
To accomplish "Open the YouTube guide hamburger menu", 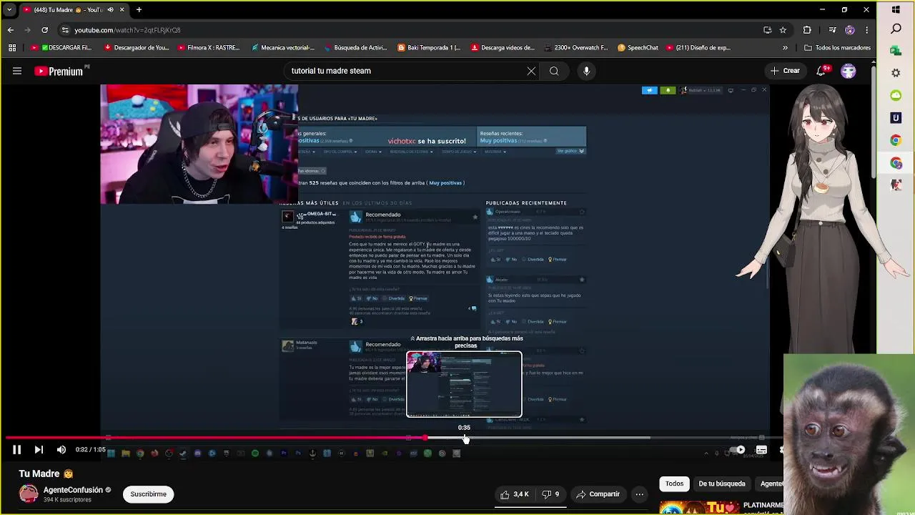I will (17, 71).
